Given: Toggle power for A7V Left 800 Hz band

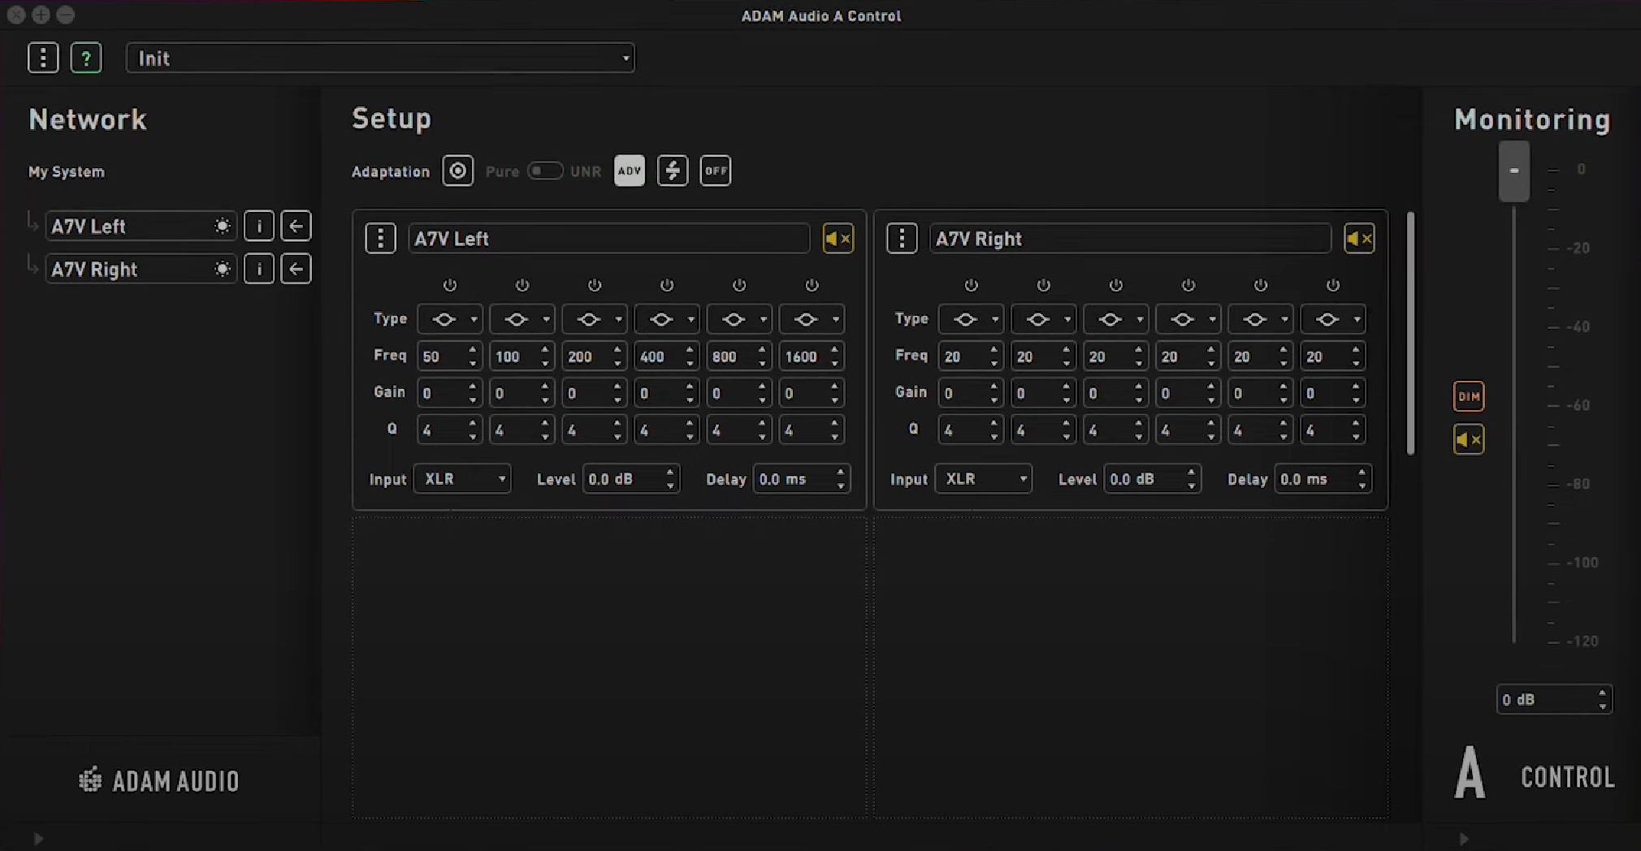Looking at the screenshot, I should click(739, 285).
